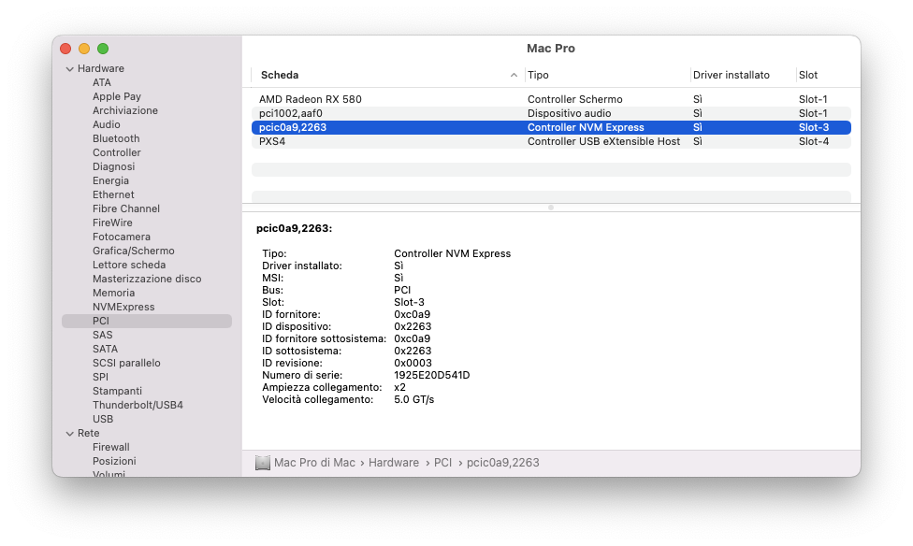Click pcic0a9,2263 in the path bar
The image size is (913, 546).
503,463
